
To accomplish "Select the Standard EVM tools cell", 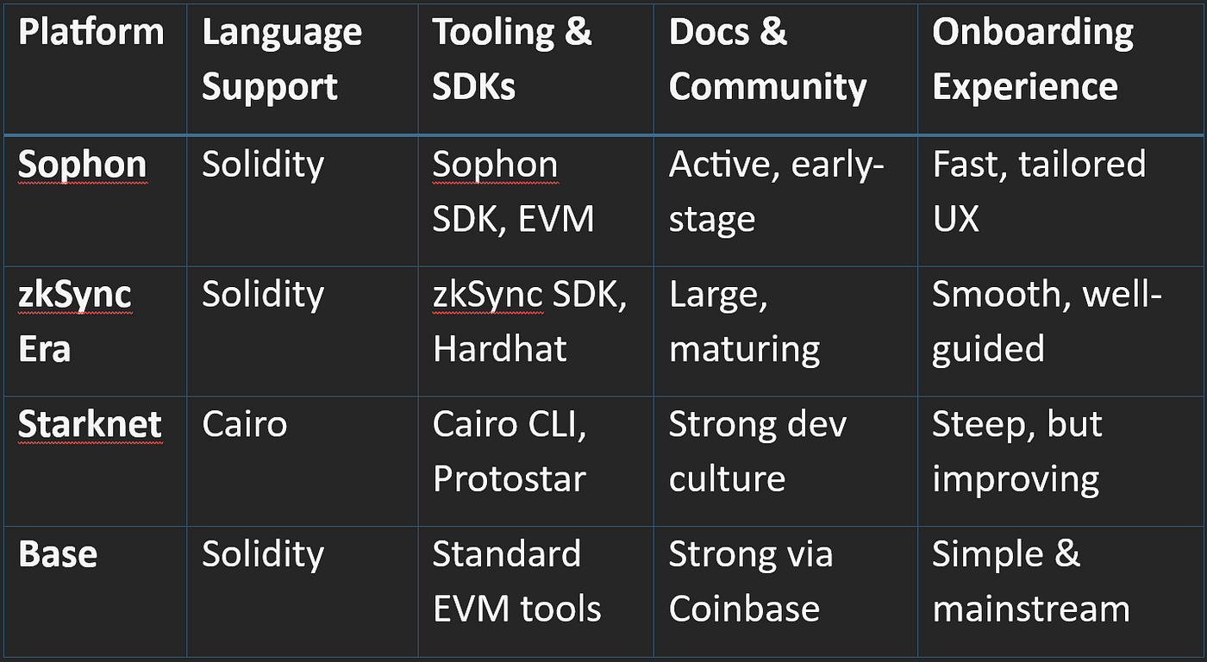I will pyautogui.click(x=535, y=591).
